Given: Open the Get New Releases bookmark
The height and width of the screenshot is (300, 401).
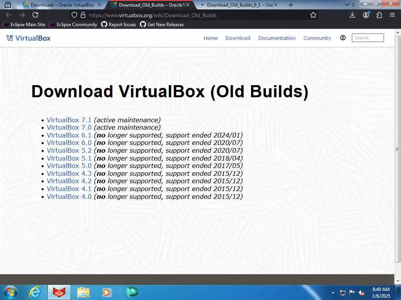Looking at the screenshot, I should coord(162,25).
